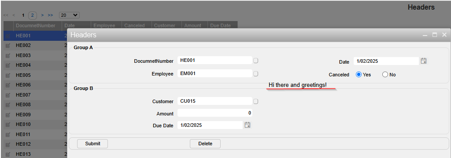Click edit icon for row HE002
The width and height of the screenshot is (451, 158).
8,46
